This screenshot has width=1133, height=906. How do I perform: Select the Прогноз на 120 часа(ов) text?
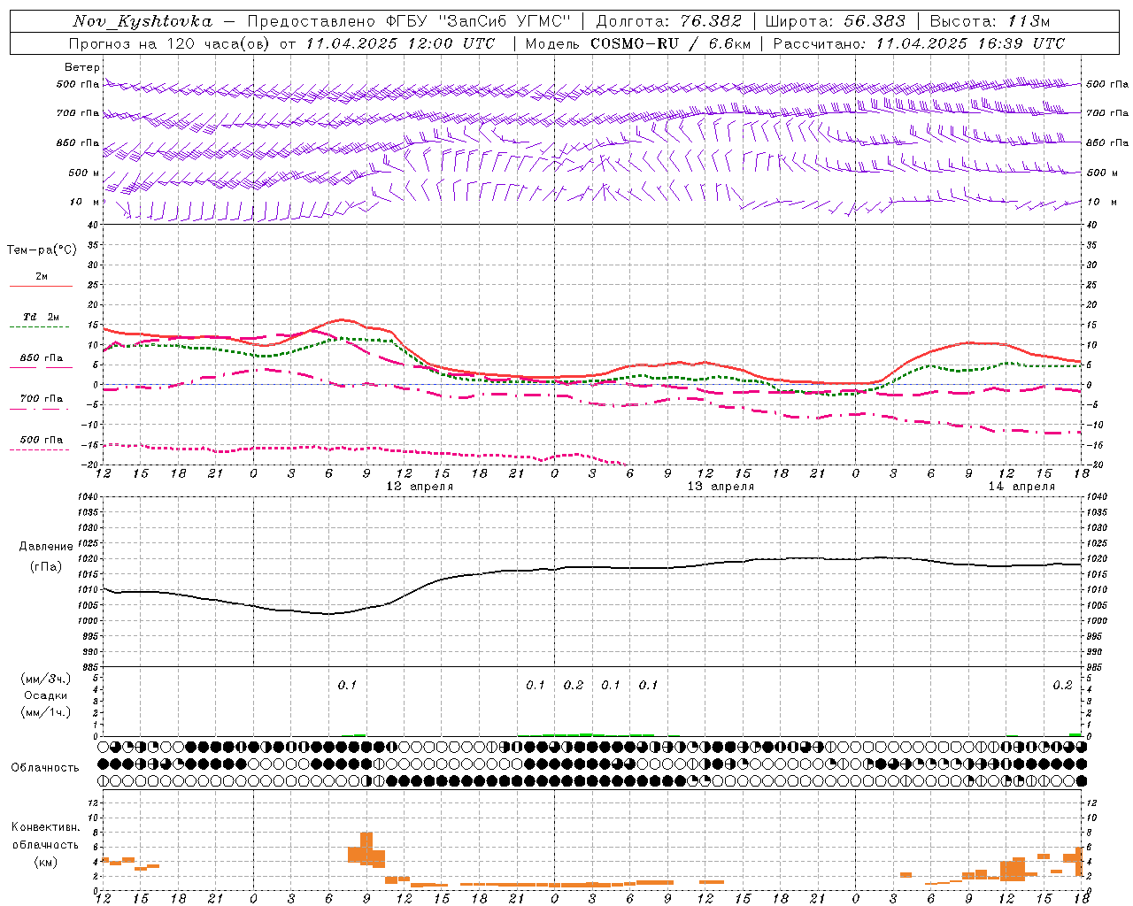coord(171,43)
